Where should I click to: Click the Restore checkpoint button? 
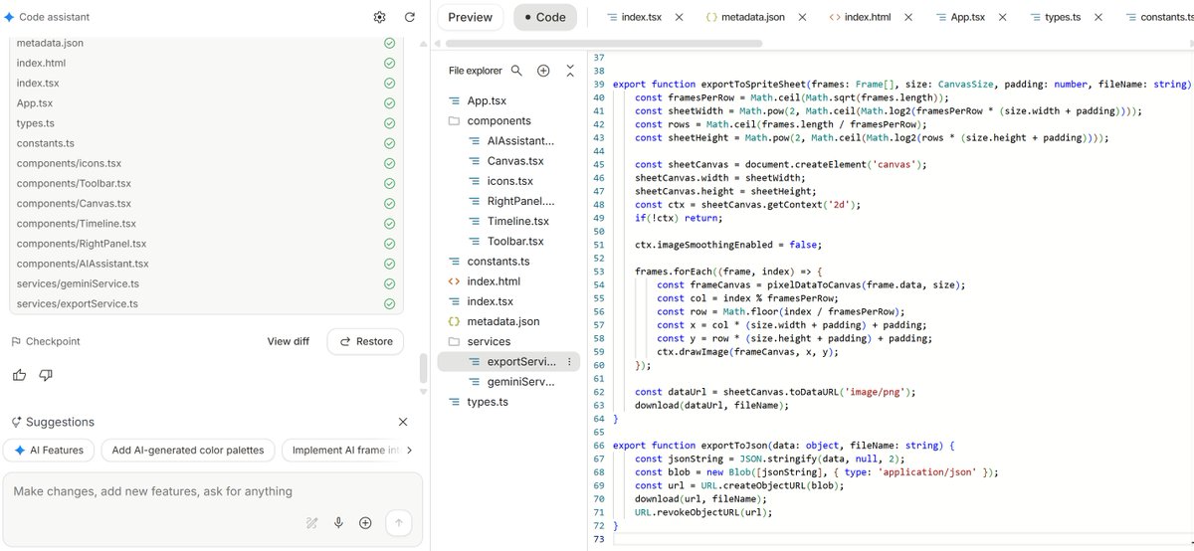(365, 341)
